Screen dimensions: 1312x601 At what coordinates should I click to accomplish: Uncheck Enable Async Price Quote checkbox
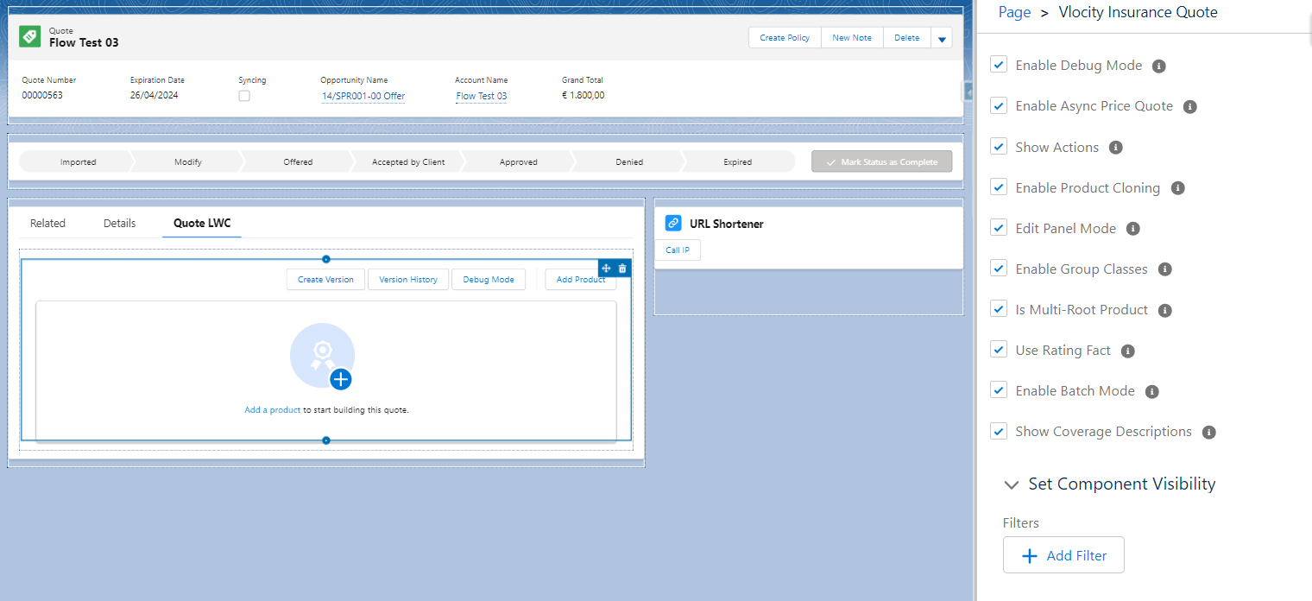(999, 105)
